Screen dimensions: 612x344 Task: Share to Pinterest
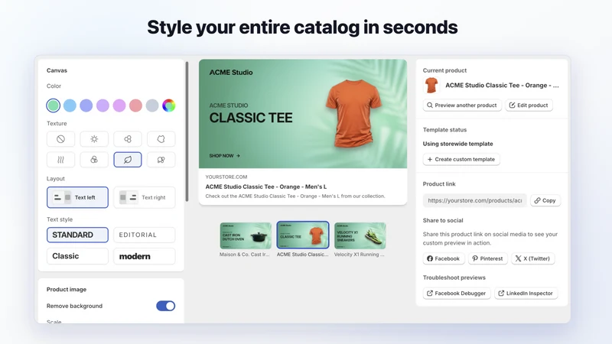pyautogui.click(x=487, y=258)
